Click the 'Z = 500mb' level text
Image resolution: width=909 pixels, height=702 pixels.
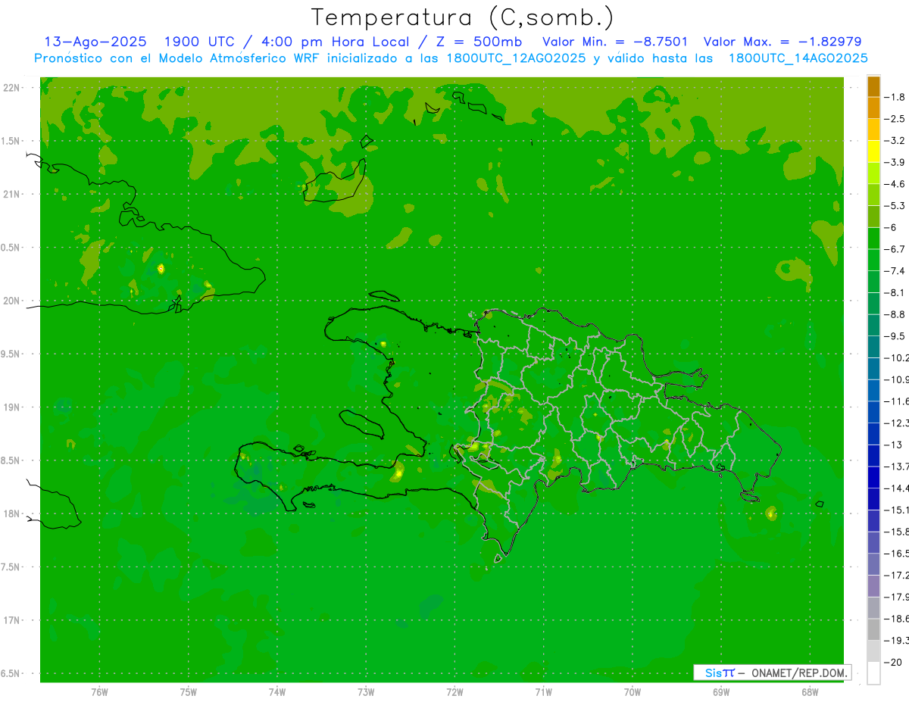(477, 42)
